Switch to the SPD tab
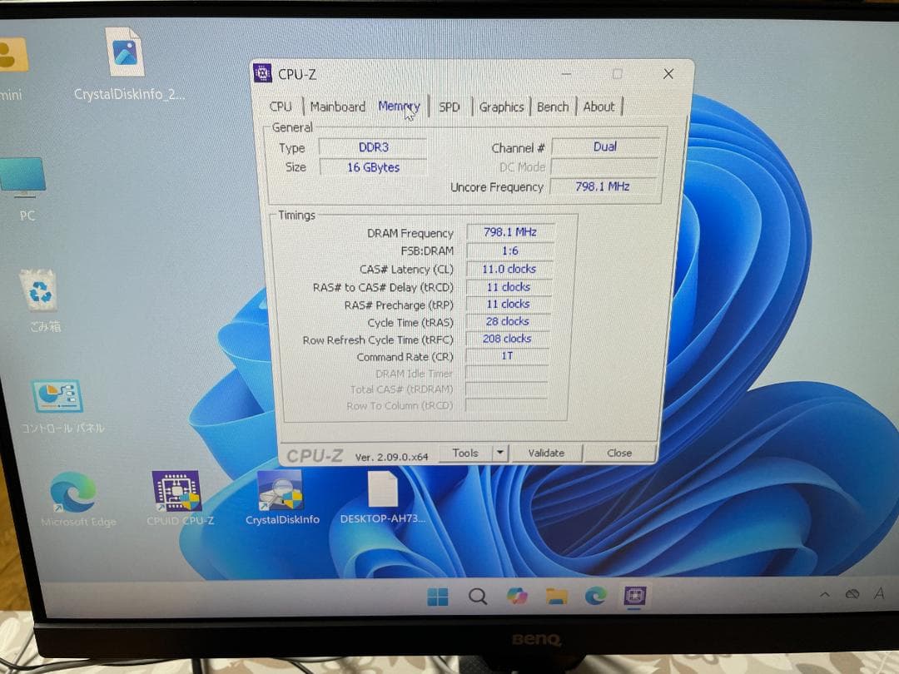This screenshot has width=899, height=674. click(x=449, y=107)
